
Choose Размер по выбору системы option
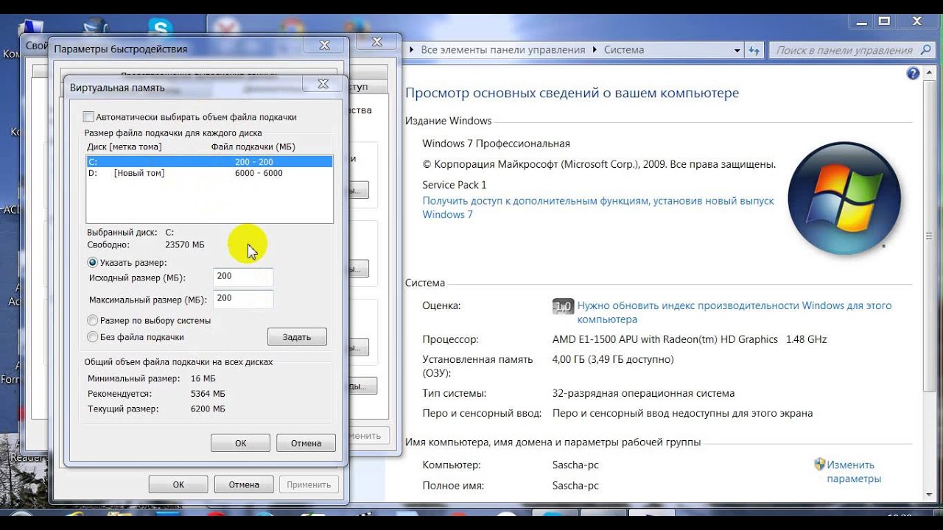[93, 320]
